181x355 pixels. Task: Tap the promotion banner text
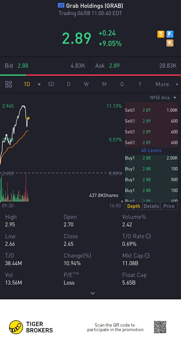[115, 327]
